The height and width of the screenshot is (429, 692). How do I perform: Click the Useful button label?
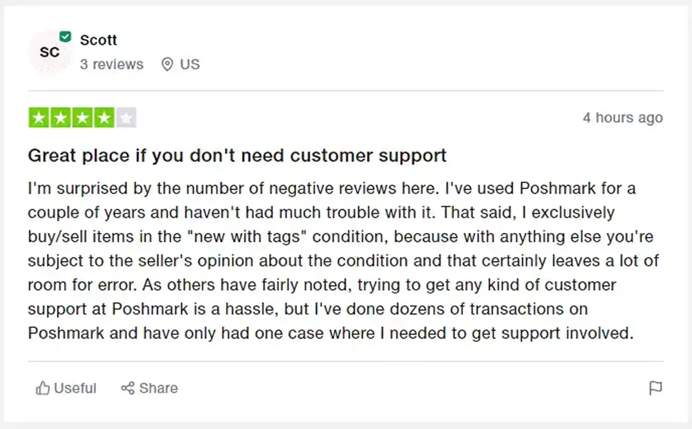74,388
